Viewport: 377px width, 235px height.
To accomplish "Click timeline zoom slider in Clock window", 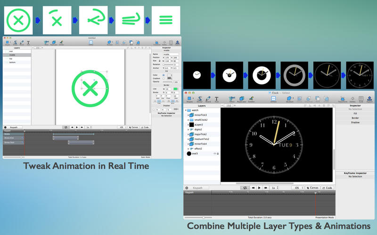I will (198, 218).
